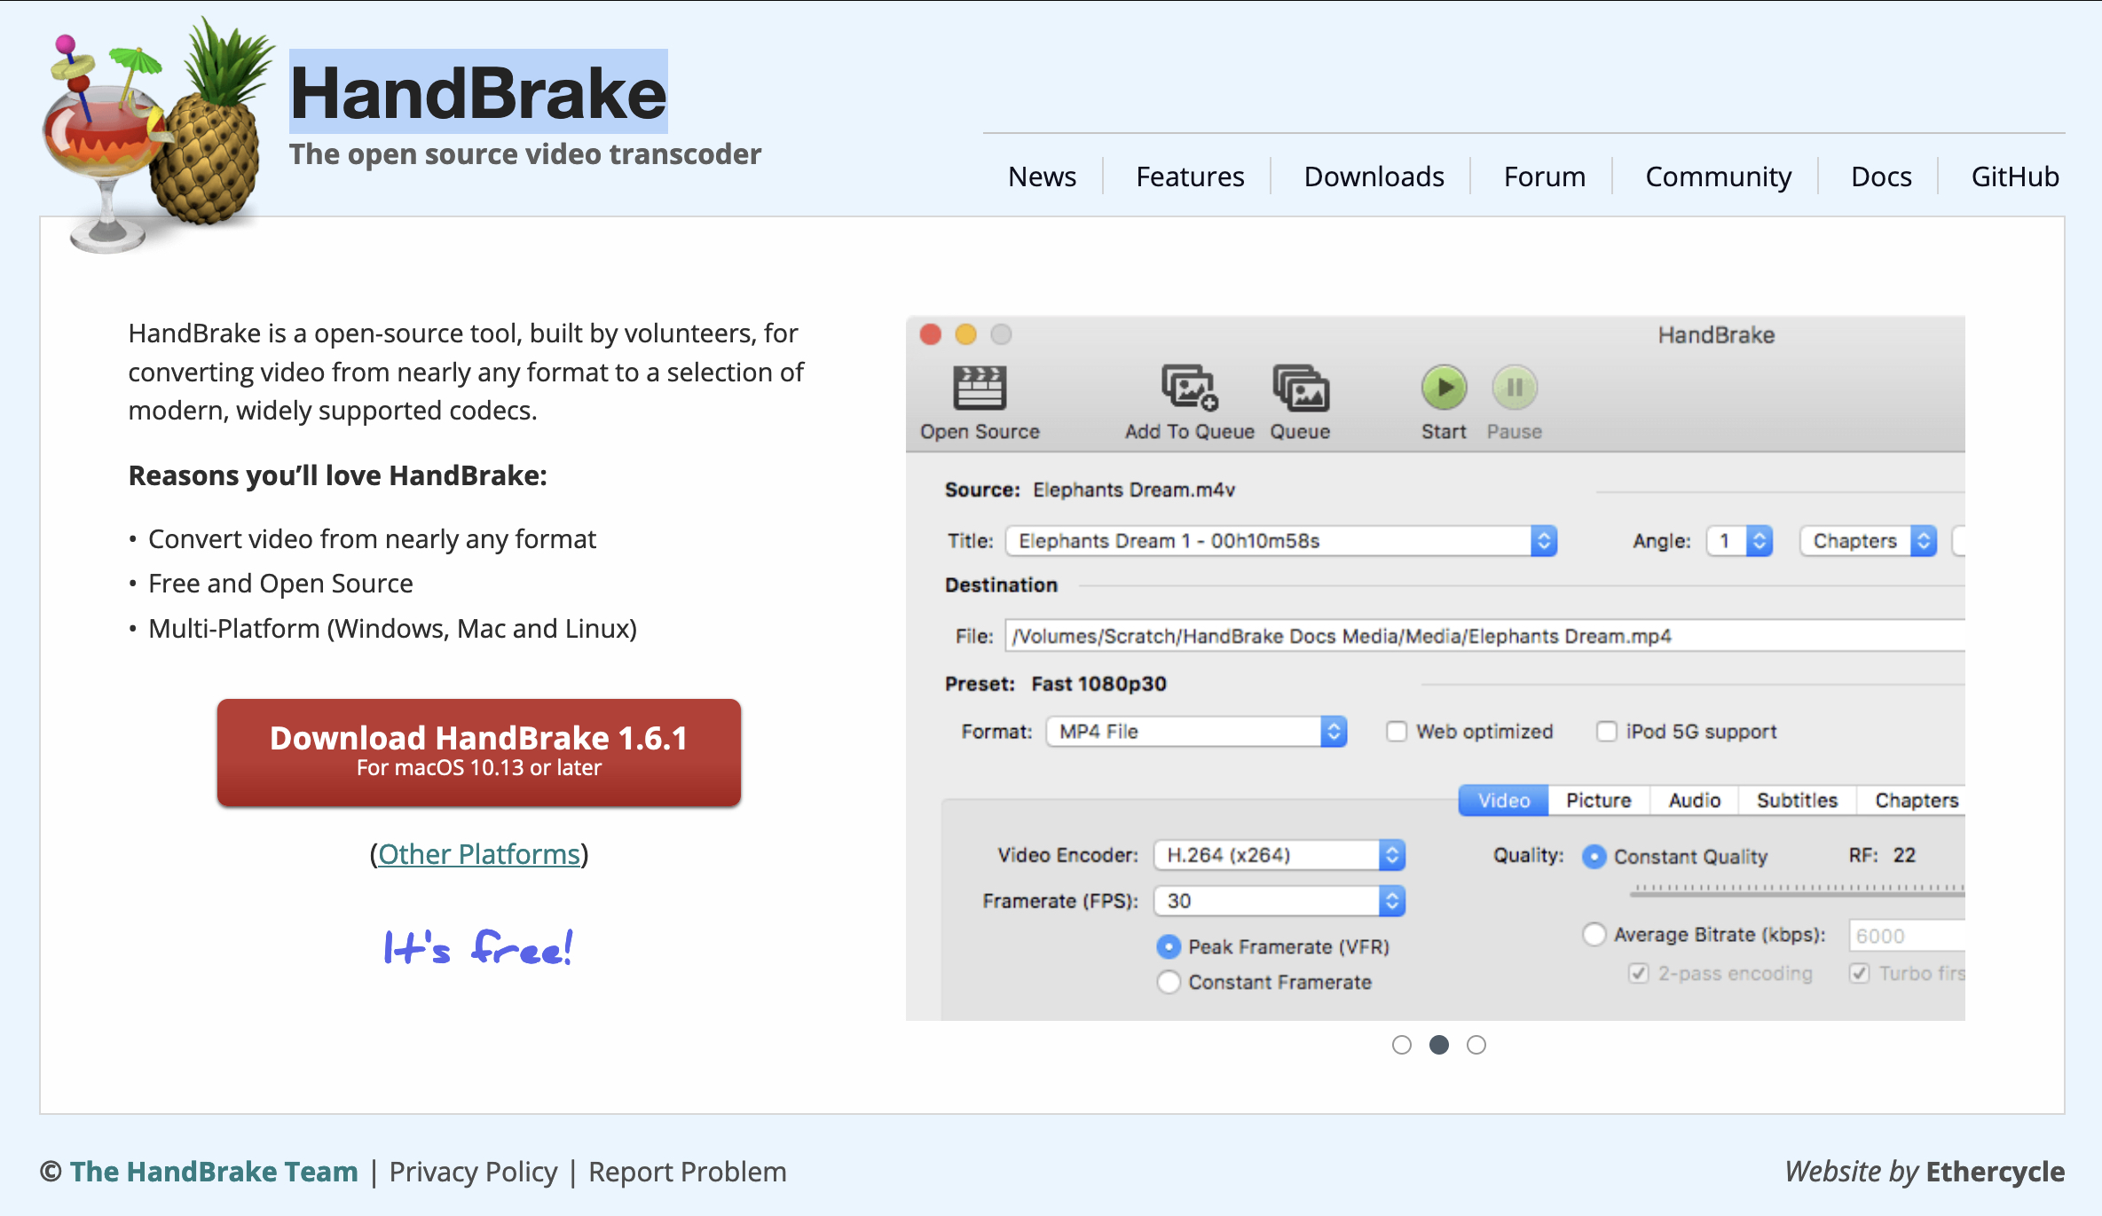Enable the iPod 5G support checkbox
The image size is (2102, 1216).
(x=1606, y=732)
